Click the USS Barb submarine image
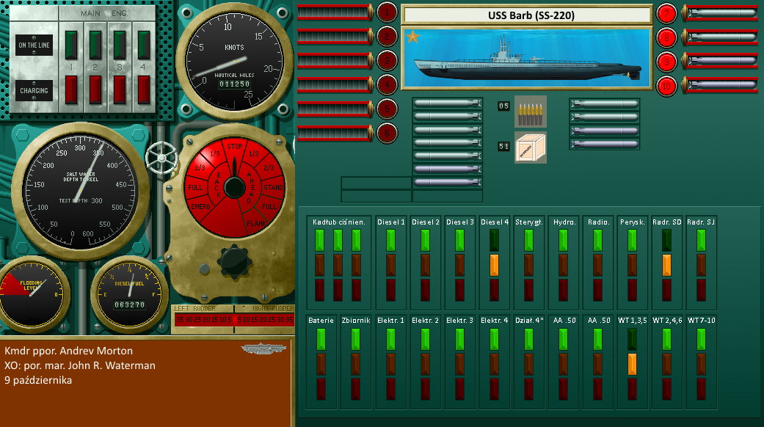Image resolution: width=764 pixels, height=427 pixels. tap(526, 57)
